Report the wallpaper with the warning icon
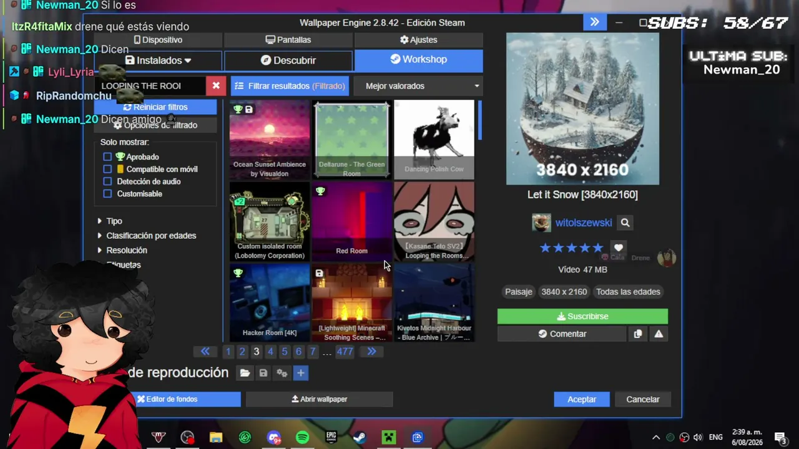799x449 pixels. 659,334
